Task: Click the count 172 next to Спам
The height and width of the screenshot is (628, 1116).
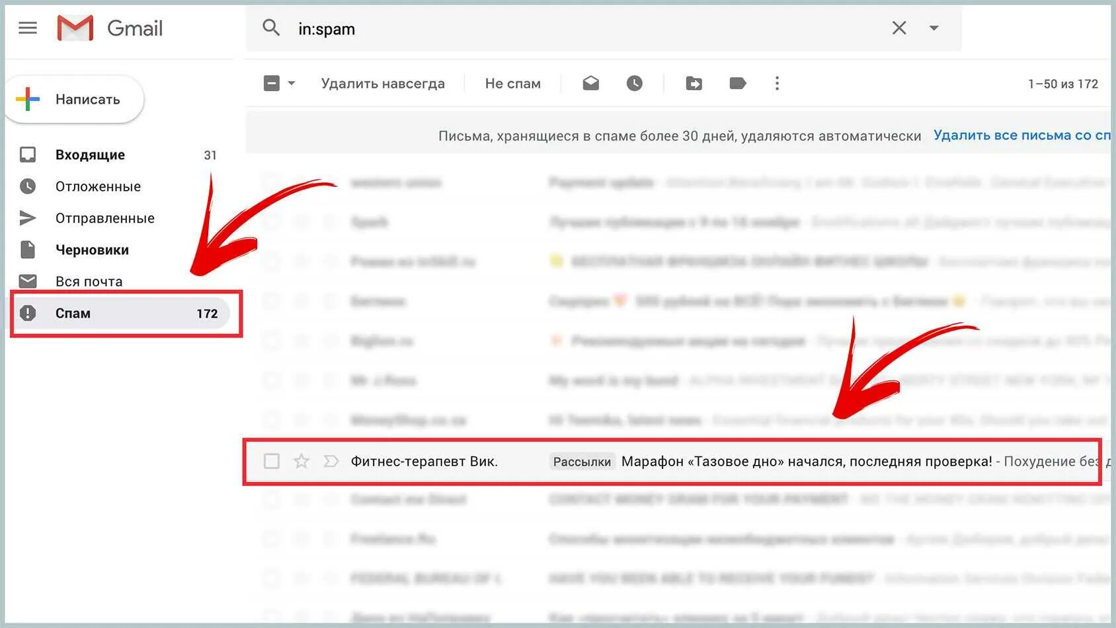Action: click(x=207, y=314)
